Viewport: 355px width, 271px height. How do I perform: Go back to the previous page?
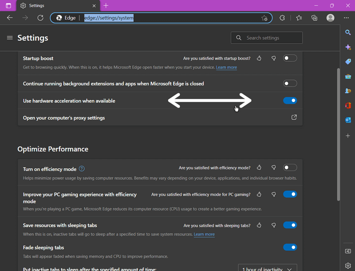click(x=10, y=18)
